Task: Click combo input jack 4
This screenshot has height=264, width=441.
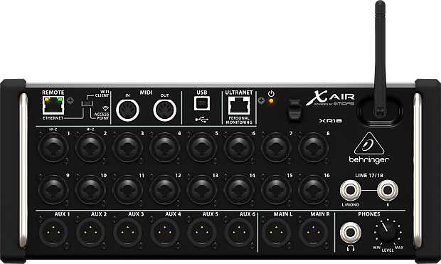Action: tap(164, 147)
